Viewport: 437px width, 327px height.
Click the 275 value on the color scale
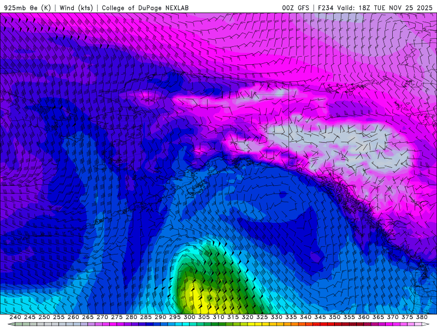[x=117, y=317]
